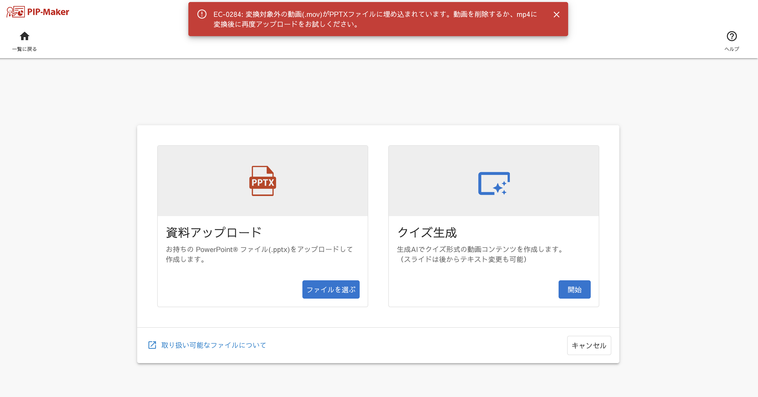Click the ヘルプ label
Screen dimensions: 758x397
coord(732,49)
